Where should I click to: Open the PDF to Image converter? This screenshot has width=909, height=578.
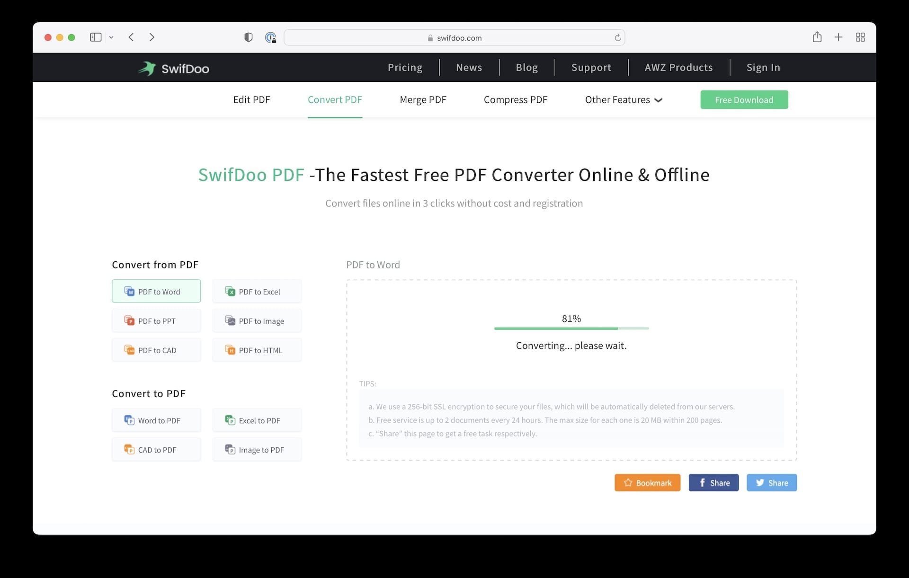coord(257,321)
